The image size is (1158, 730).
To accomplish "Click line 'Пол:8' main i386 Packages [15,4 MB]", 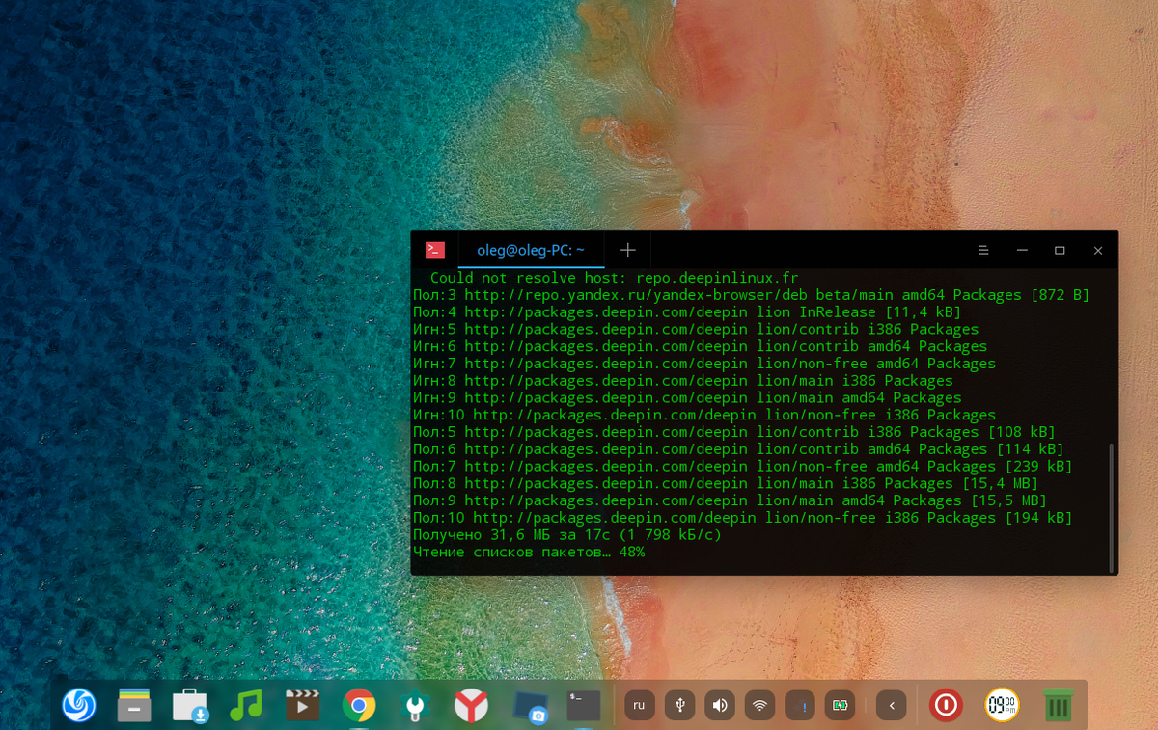I will tap(726, 483).
